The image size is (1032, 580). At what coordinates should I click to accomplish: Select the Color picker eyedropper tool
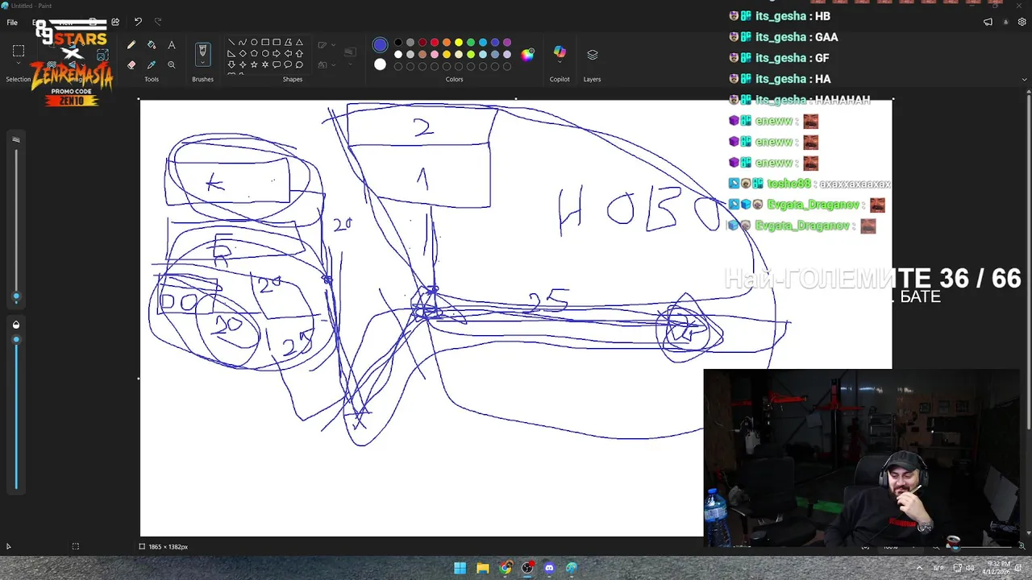point(152,64)
